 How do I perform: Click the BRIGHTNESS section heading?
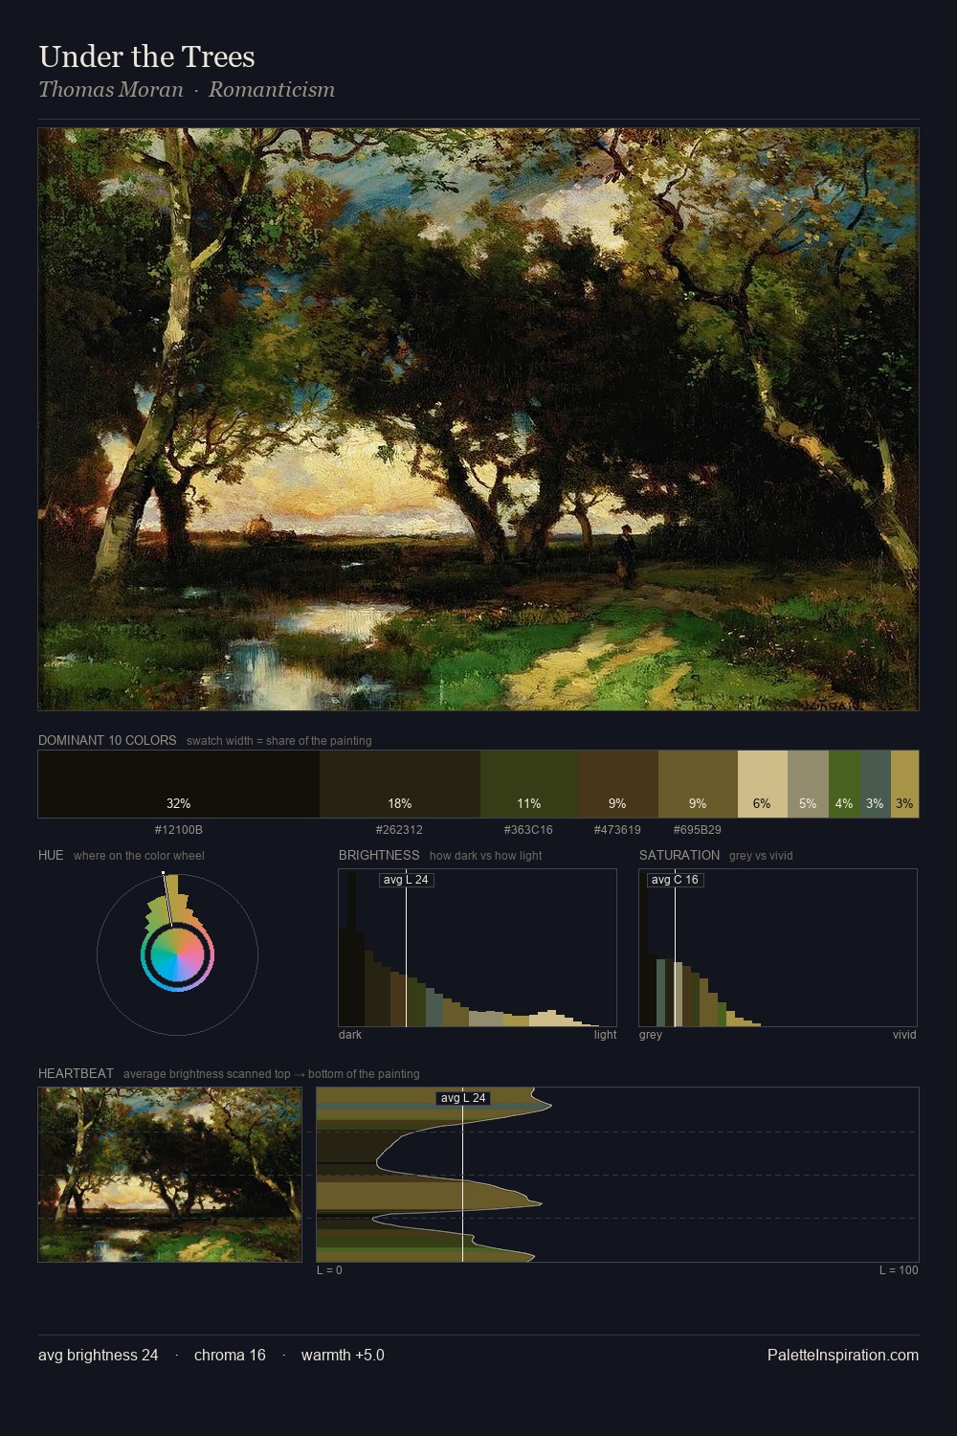point(379,855)
